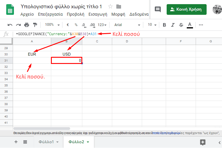
Task: Toggle bold formatting
Action: coord(164,25)
